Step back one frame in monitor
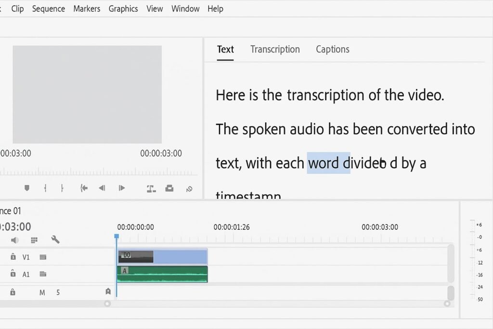The image size is (493, 329). 102,188
